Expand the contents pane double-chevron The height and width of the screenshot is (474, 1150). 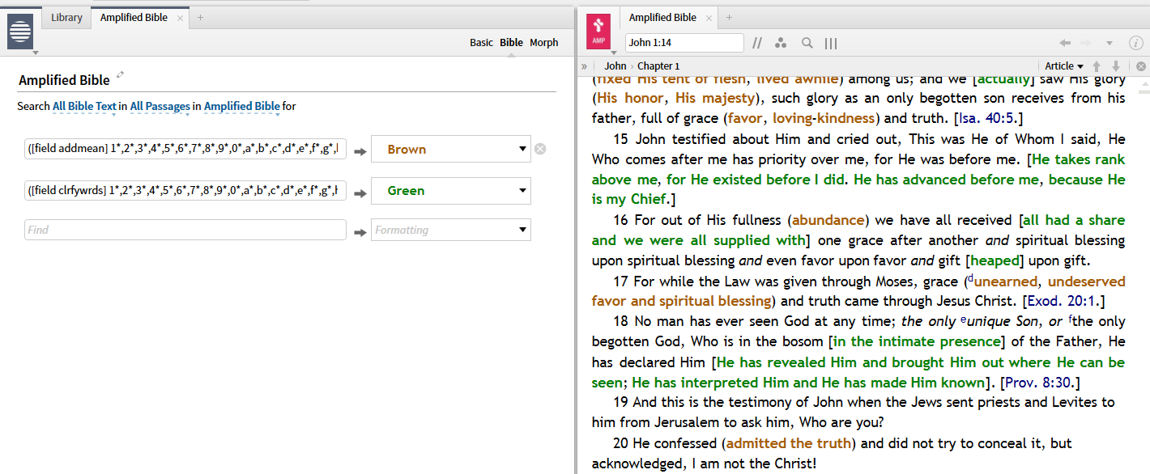(585, 66)
